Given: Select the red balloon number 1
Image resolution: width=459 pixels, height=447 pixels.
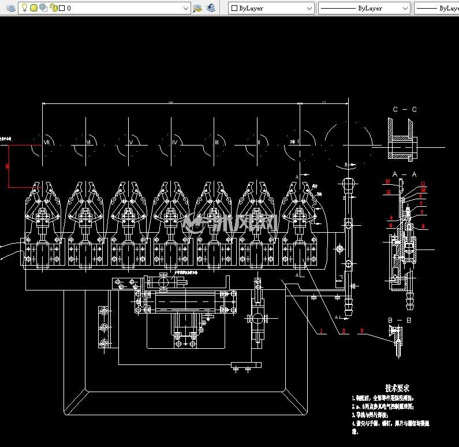Looking at the screenshot, I should click(321, 331).
